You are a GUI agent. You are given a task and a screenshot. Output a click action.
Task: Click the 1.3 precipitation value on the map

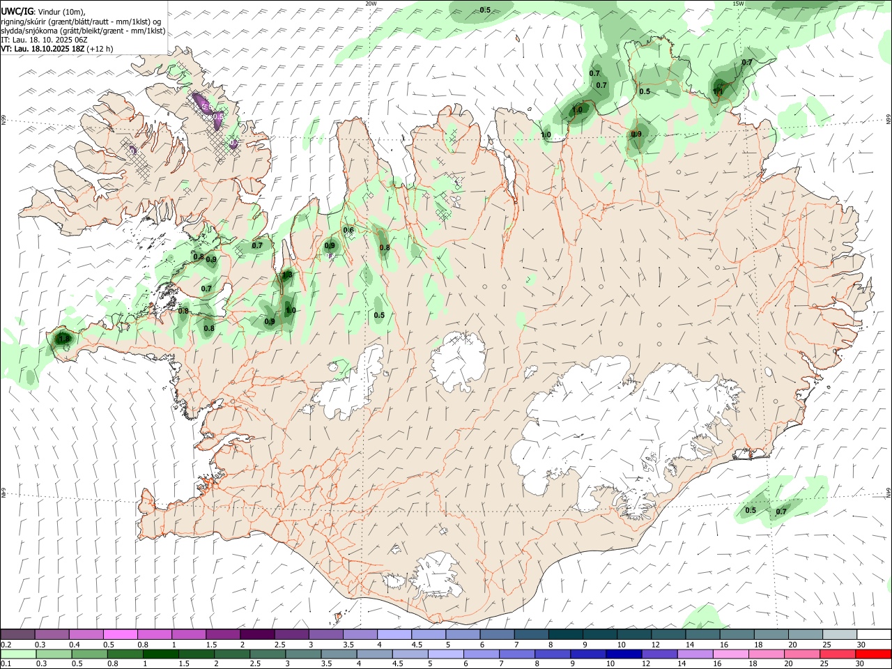[287, 276]
